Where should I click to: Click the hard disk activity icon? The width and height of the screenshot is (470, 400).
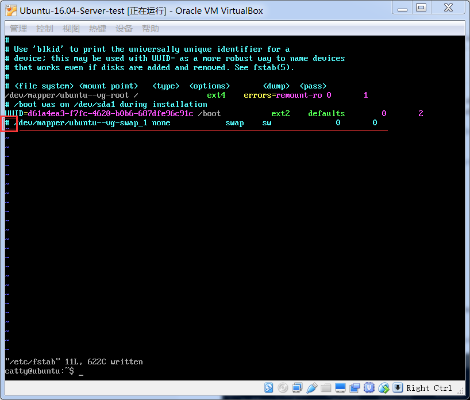pyautogui.click(x=268, y=388)
